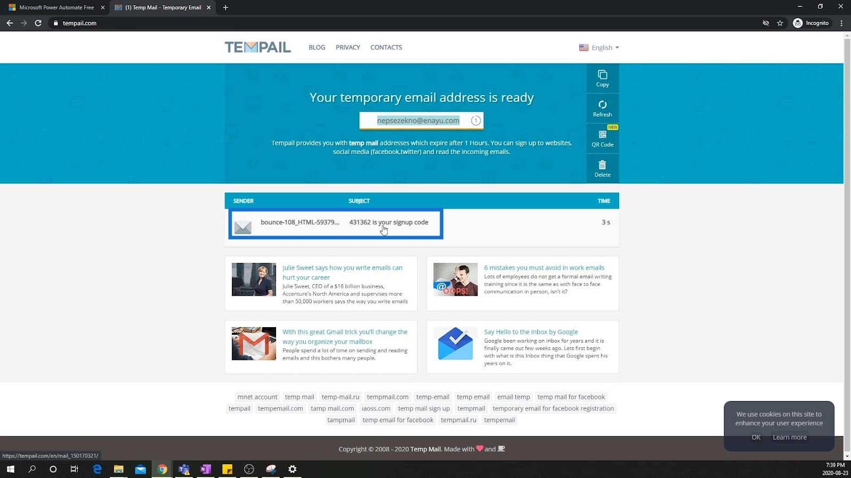Open the envelope icon of the signup code email
This screenshot has width=851, height=478.
243,226
